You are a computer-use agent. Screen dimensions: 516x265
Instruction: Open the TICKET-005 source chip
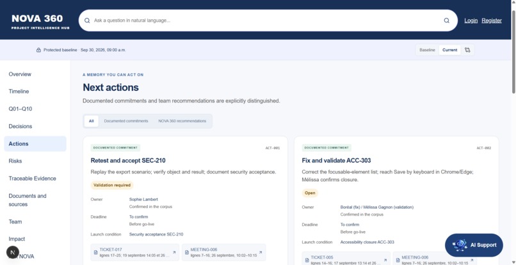click(346, 259)
